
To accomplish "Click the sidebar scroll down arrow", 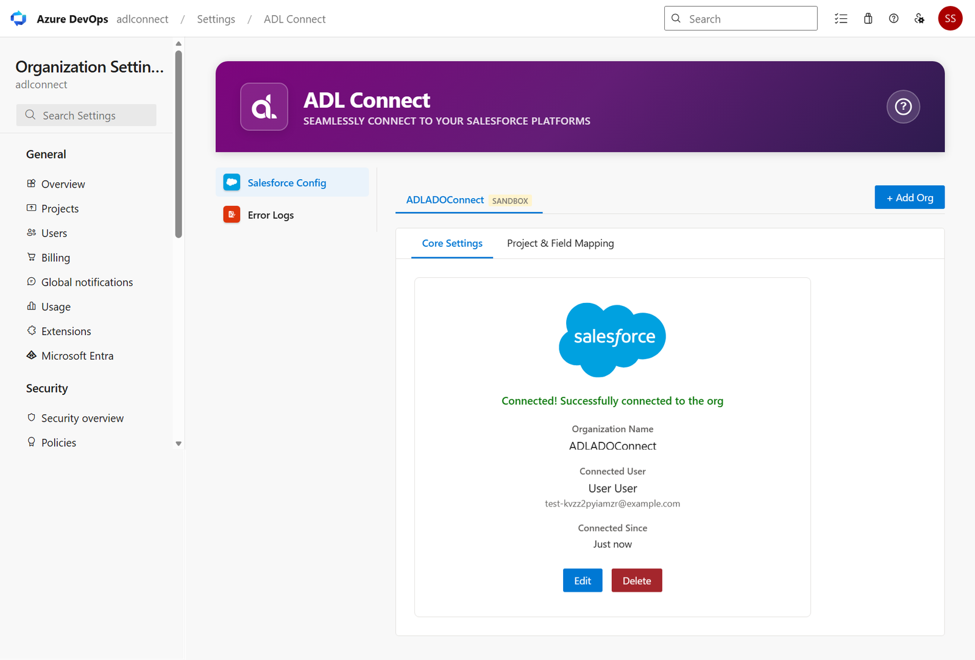I will [x=179, y=444].
